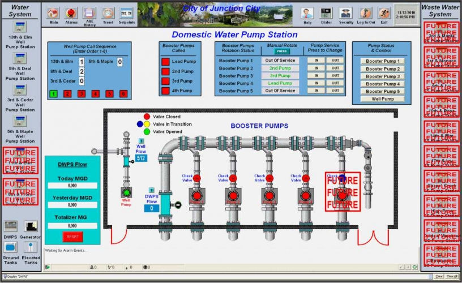Click the 4th Pump called indicator
The height and width of the screenshot is (283, 462).
tap(165, 91)
